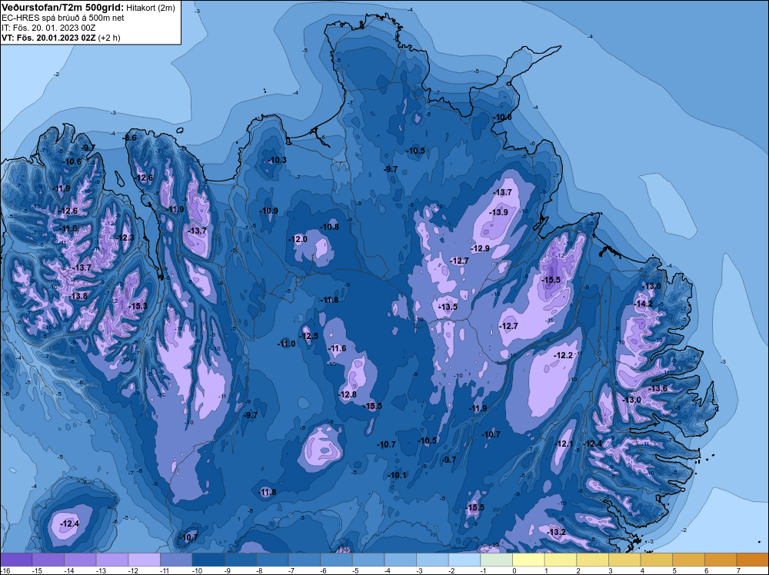Viewport: 769px width, 575px height.
Task: Click the -13.2 temperature label
Action: coord(556,533)
